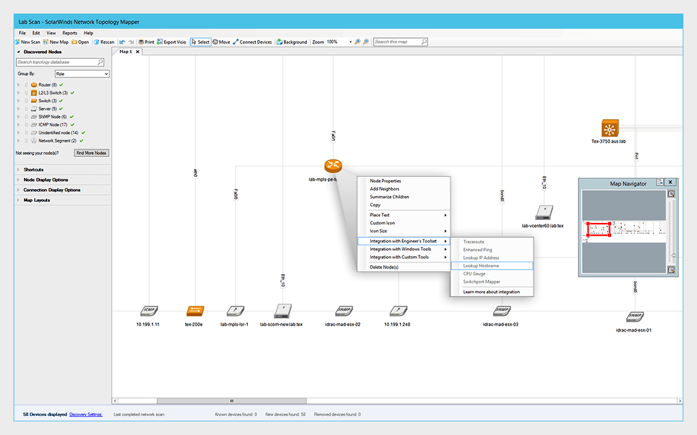This screenshot has height=435, width=697.
Task: Select the Tex-3750.aus.lab switch node
Action: (x=609, y=128)
